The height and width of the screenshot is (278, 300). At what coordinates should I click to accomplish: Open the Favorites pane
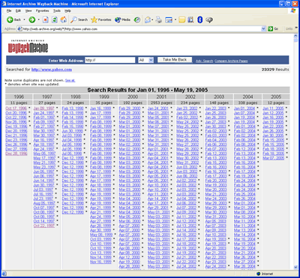point(101,19)
